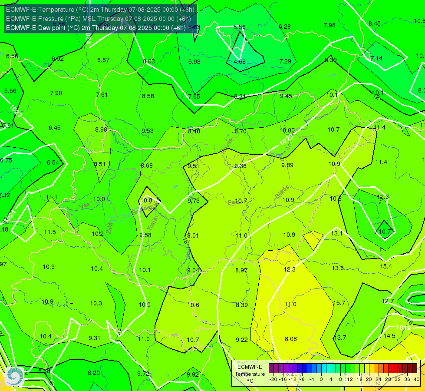
Task: Click the 8.97 temperature value
Action: (x=241, y=270)
